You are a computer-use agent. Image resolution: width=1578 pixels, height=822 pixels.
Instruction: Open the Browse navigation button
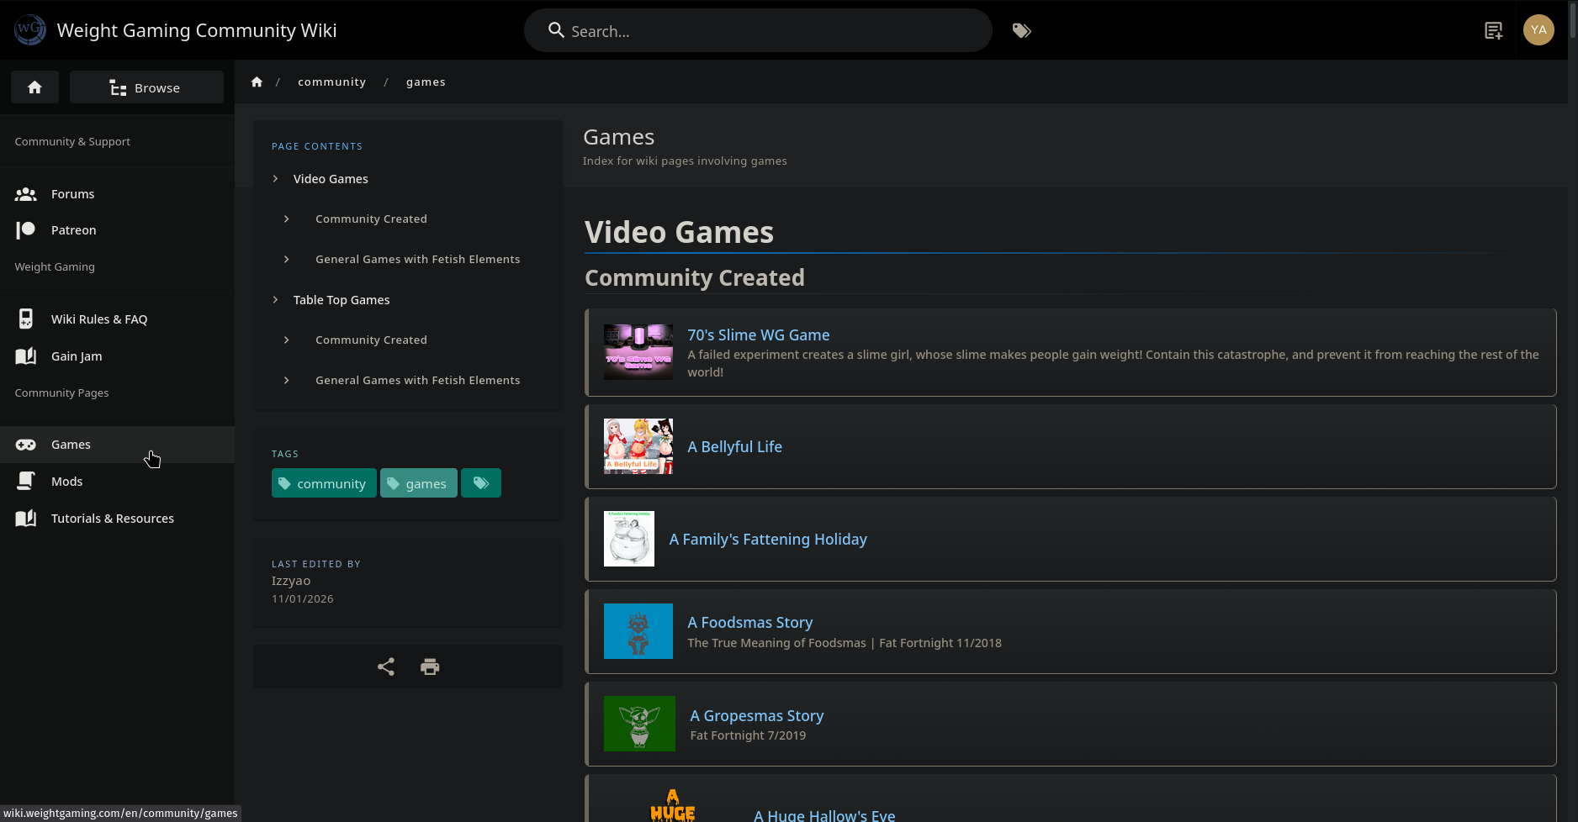[x=146, y=87]
